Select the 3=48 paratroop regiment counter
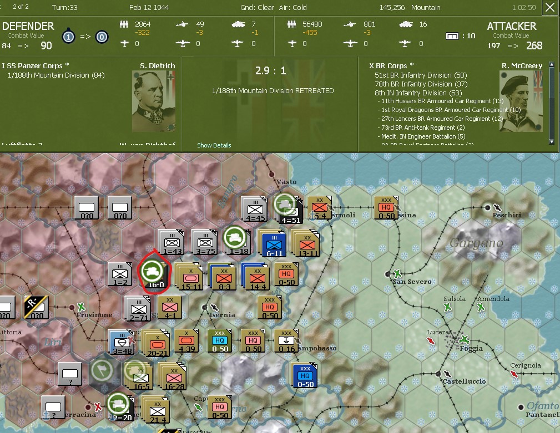 click(x=122, y=342)
